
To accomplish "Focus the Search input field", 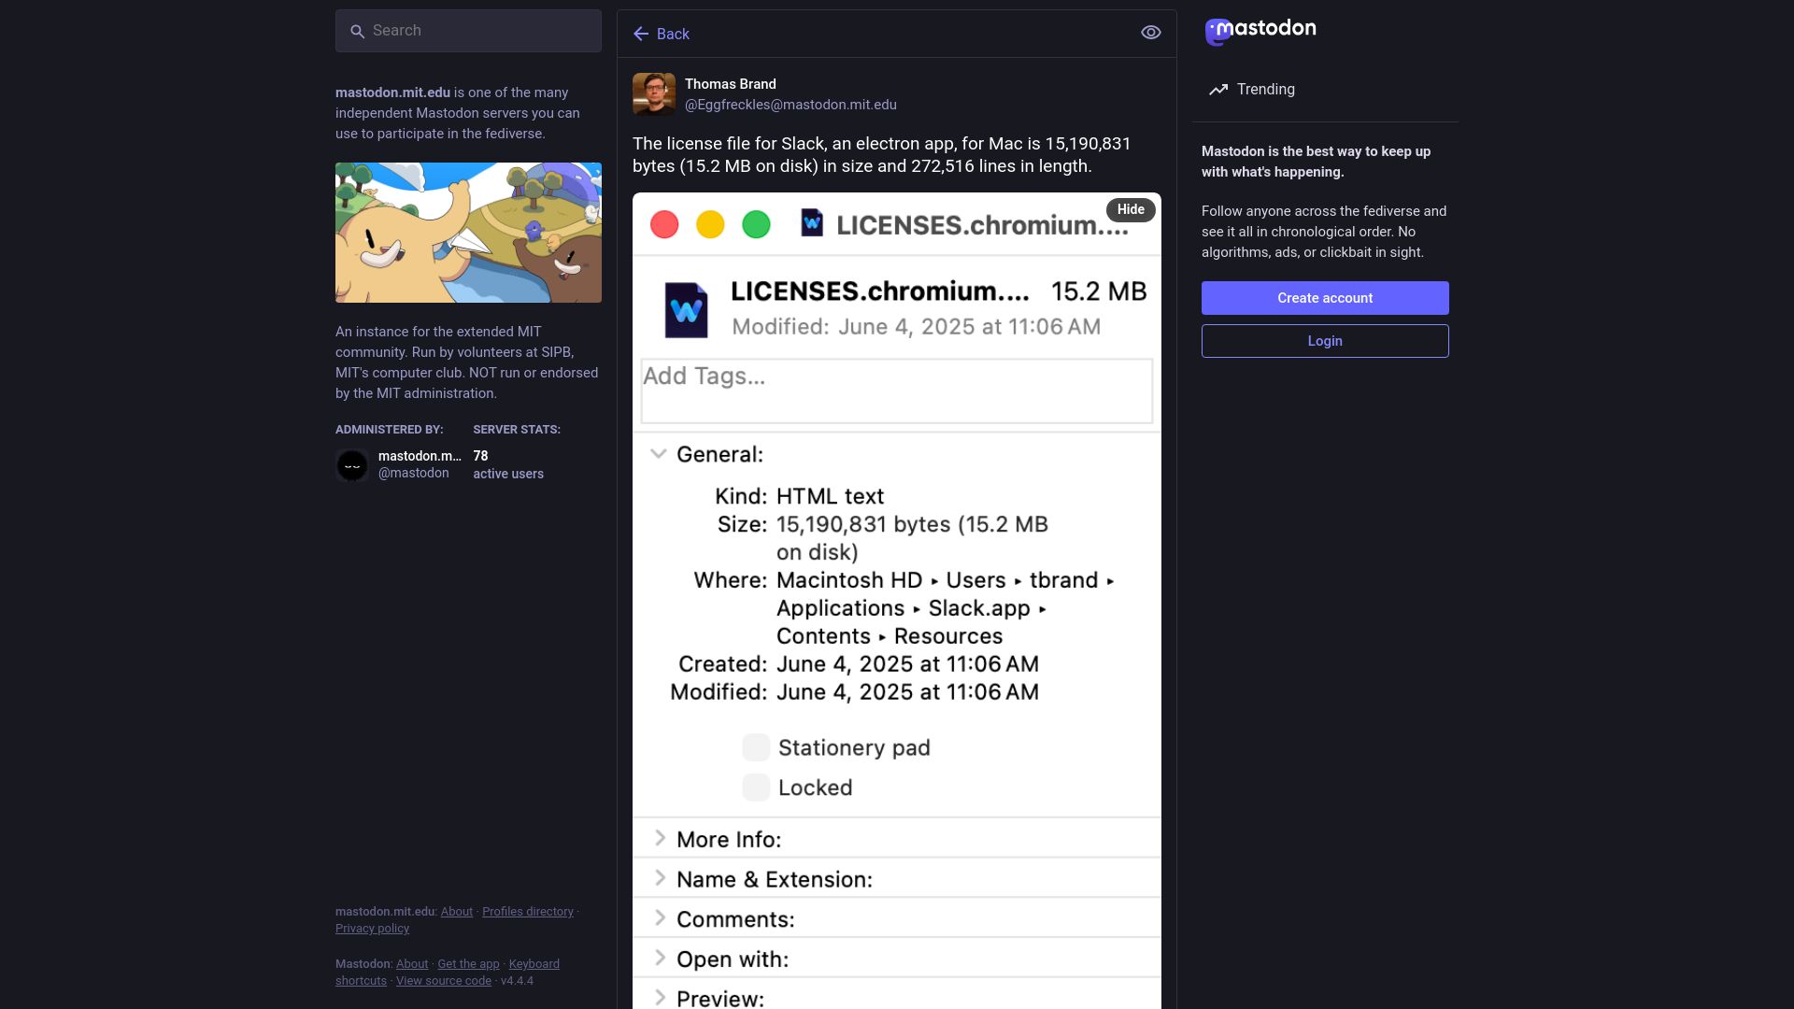I will (x=468, y=31).
